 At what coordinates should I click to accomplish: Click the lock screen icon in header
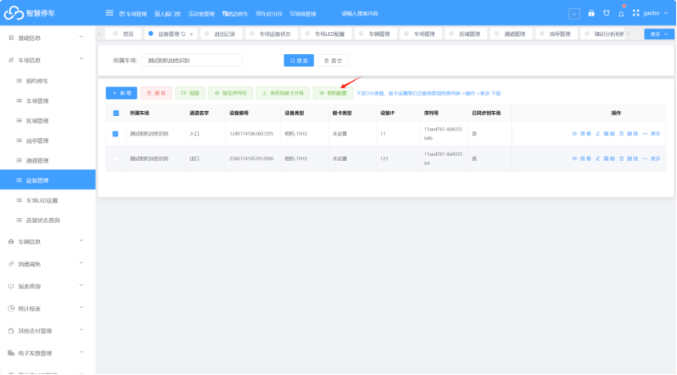pos(591,13)
